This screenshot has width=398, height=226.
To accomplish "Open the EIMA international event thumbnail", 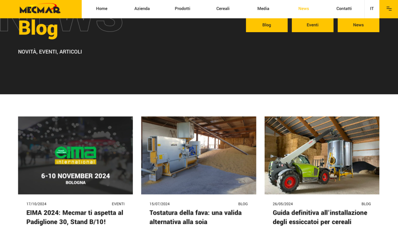I will (x=75, y=155).
